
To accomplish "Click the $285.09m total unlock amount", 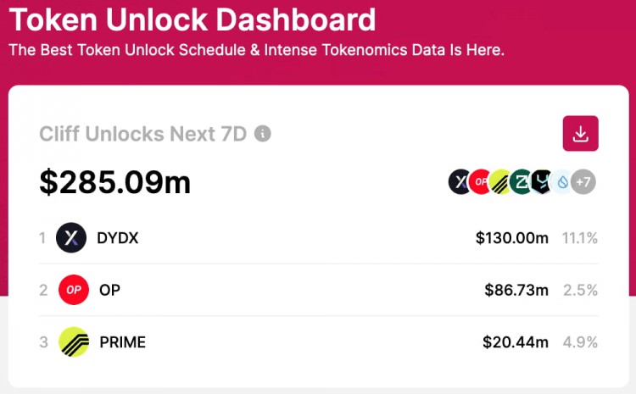I will point(114,182).
